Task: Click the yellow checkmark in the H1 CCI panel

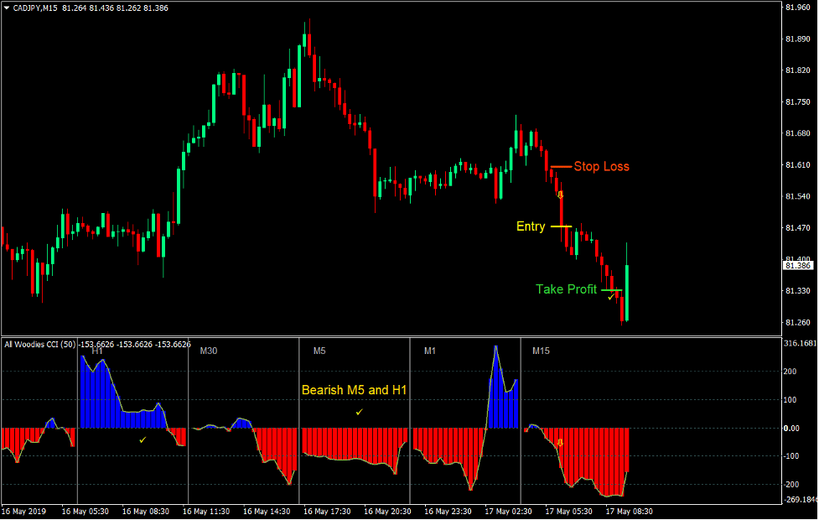Action: click(x=143, y=439)
